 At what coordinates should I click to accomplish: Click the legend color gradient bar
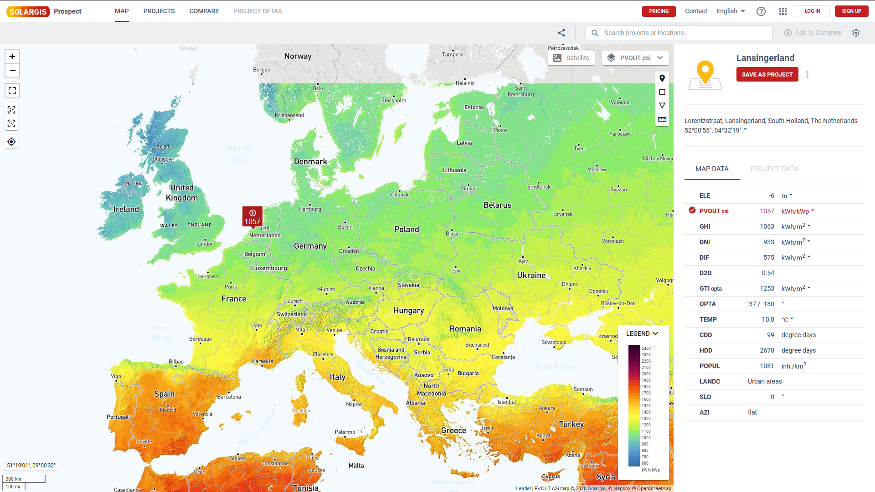pyautogui.click(x=634, y=405)
